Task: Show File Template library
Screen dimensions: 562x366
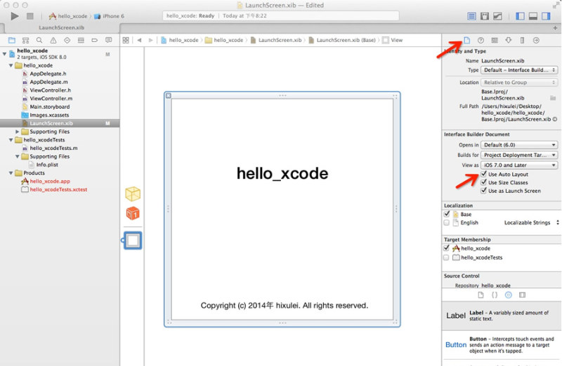Action: point(481,294)
